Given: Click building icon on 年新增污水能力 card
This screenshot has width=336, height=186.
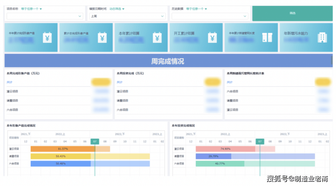Looking at the screenshot, I should tap(322, 37).
